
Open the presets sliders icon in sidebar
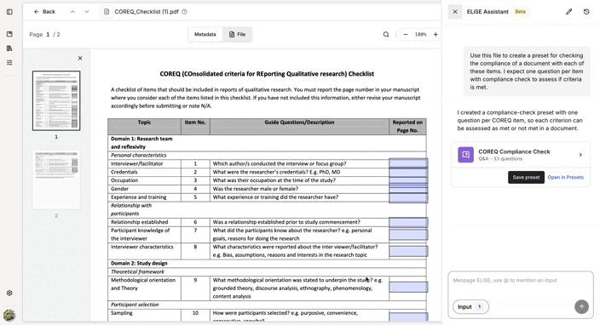(9, 62)
